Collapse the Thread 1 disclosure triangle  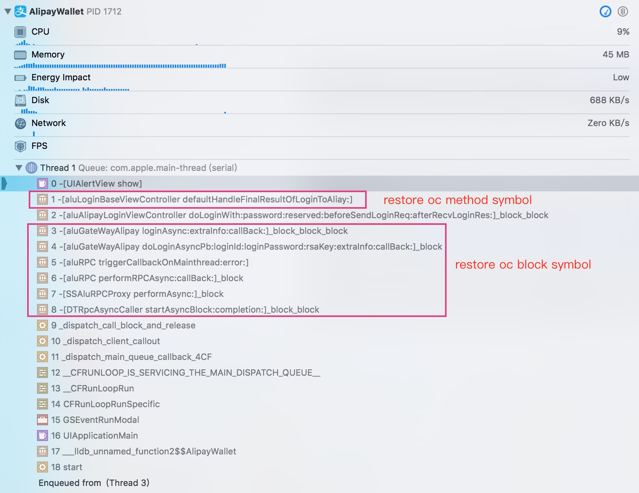[19, 168]
